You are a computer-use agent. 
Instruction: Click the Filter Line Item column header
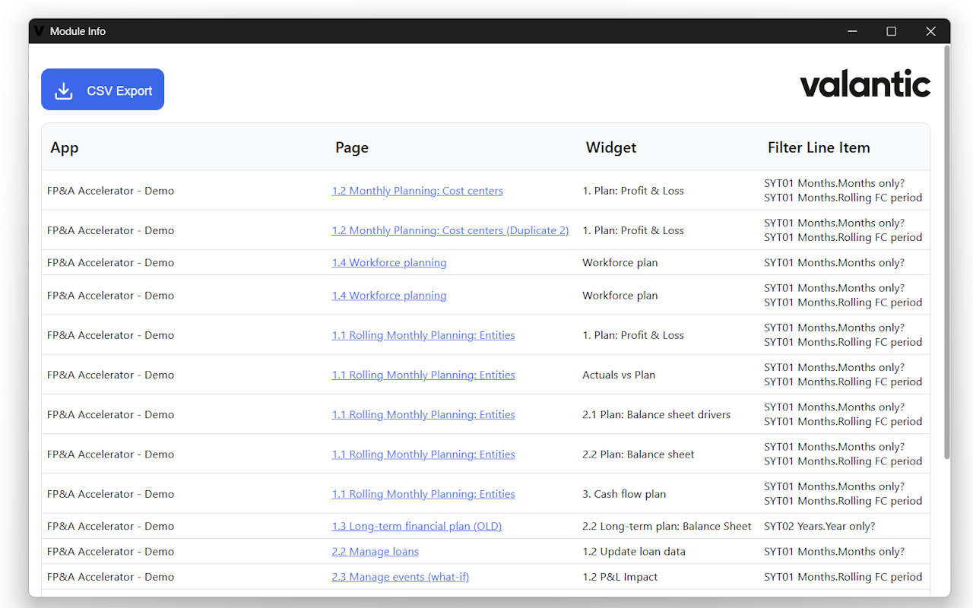click(819, 147)
